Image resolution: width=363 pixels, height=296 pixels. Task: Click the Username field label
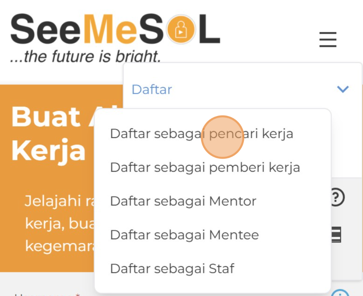tap(42, 294)
